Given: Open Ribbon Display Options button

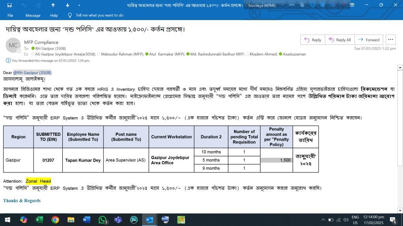Looking at the screenshot, I should 352,5.
